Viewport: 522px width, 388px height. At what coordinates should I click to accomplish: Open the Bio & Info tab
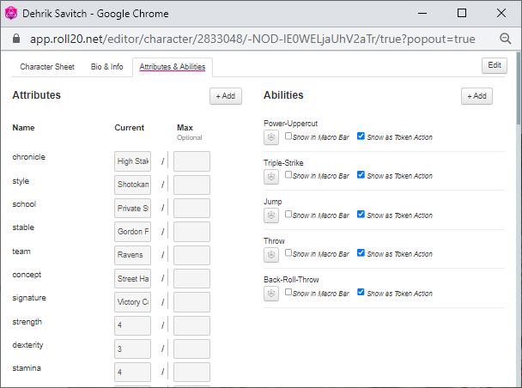click(x=107, y=67)
